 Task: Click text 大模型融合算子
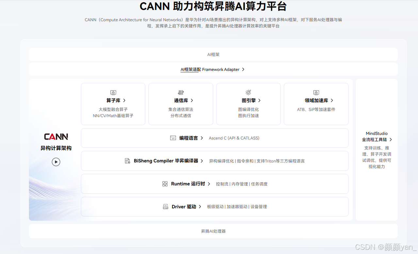[x=113, y=110]
